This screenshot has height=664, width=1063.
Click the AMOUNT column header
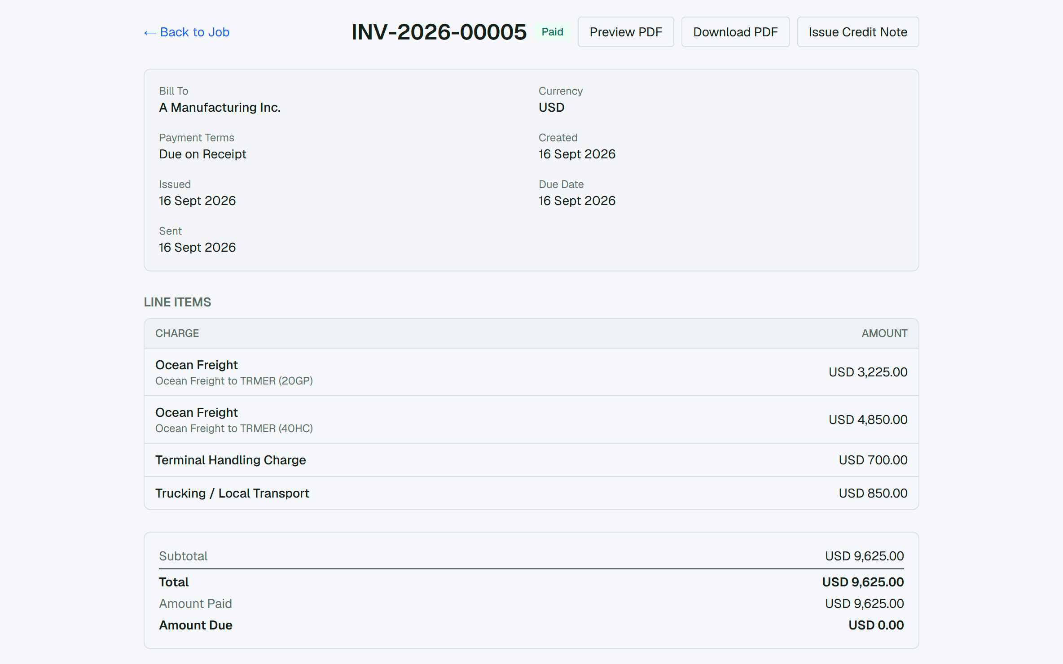tap(884, 333)
